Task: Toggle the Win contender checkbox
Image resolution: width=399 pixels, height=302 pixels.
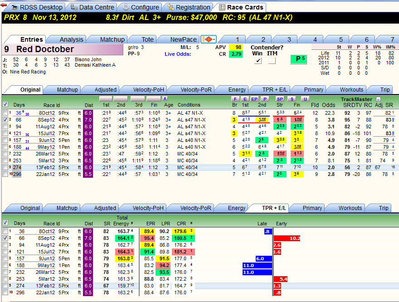Action: click(x=258, y=61)
